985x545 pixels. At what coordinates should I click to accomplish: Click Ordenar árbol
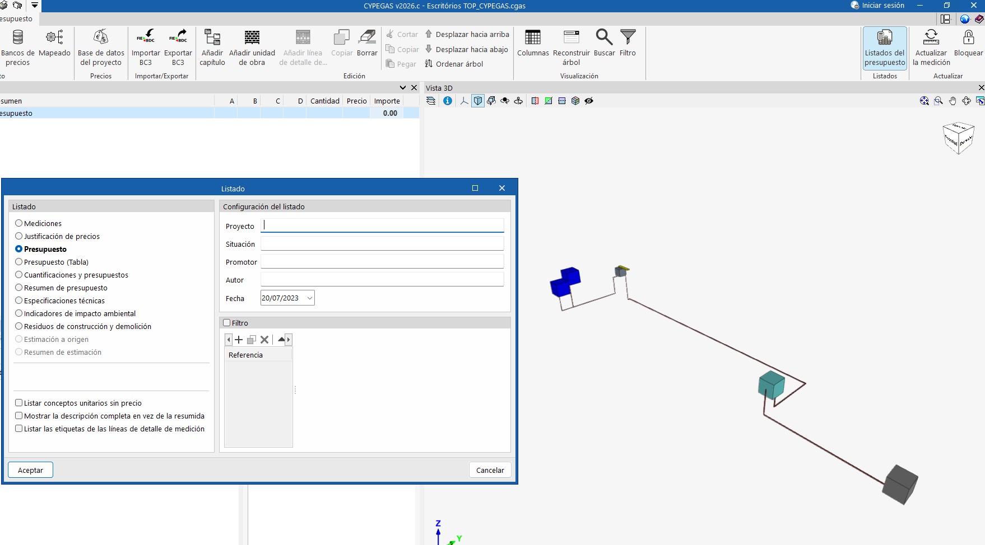[454, 64]
